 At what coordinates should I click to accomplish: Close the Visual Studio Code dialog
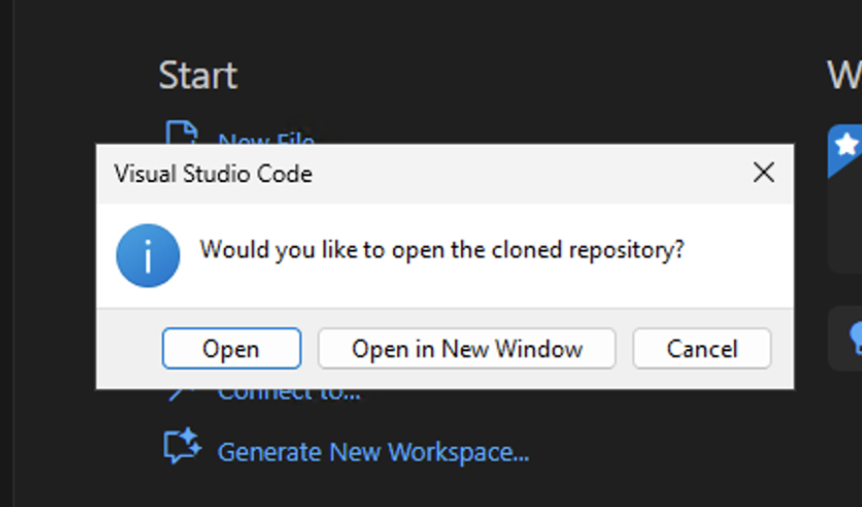click(x=763, y=173)
